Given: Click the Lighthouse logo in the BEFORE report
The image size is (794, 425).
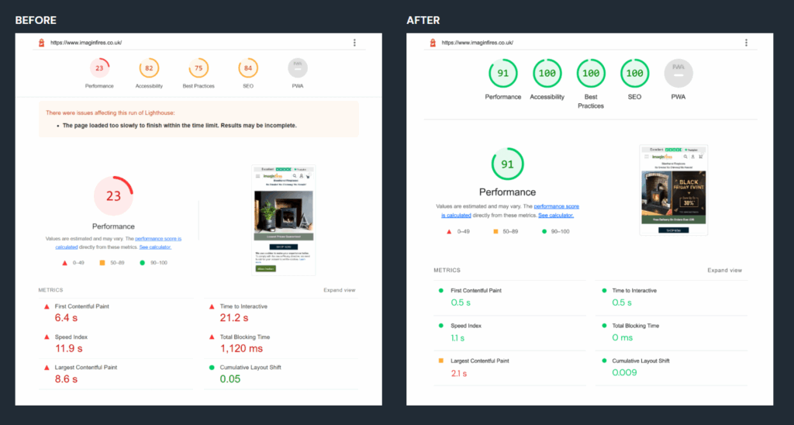Looking at the screenshot, I should (41, 43).
